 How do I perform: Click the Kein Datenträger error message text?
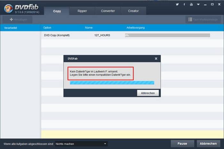coord(100,73)
